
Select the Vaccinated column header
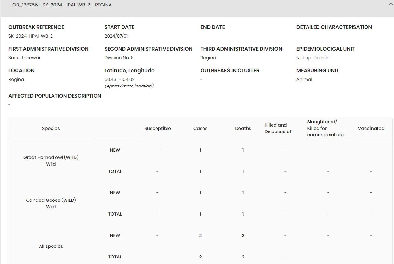[x=371, y=128]
